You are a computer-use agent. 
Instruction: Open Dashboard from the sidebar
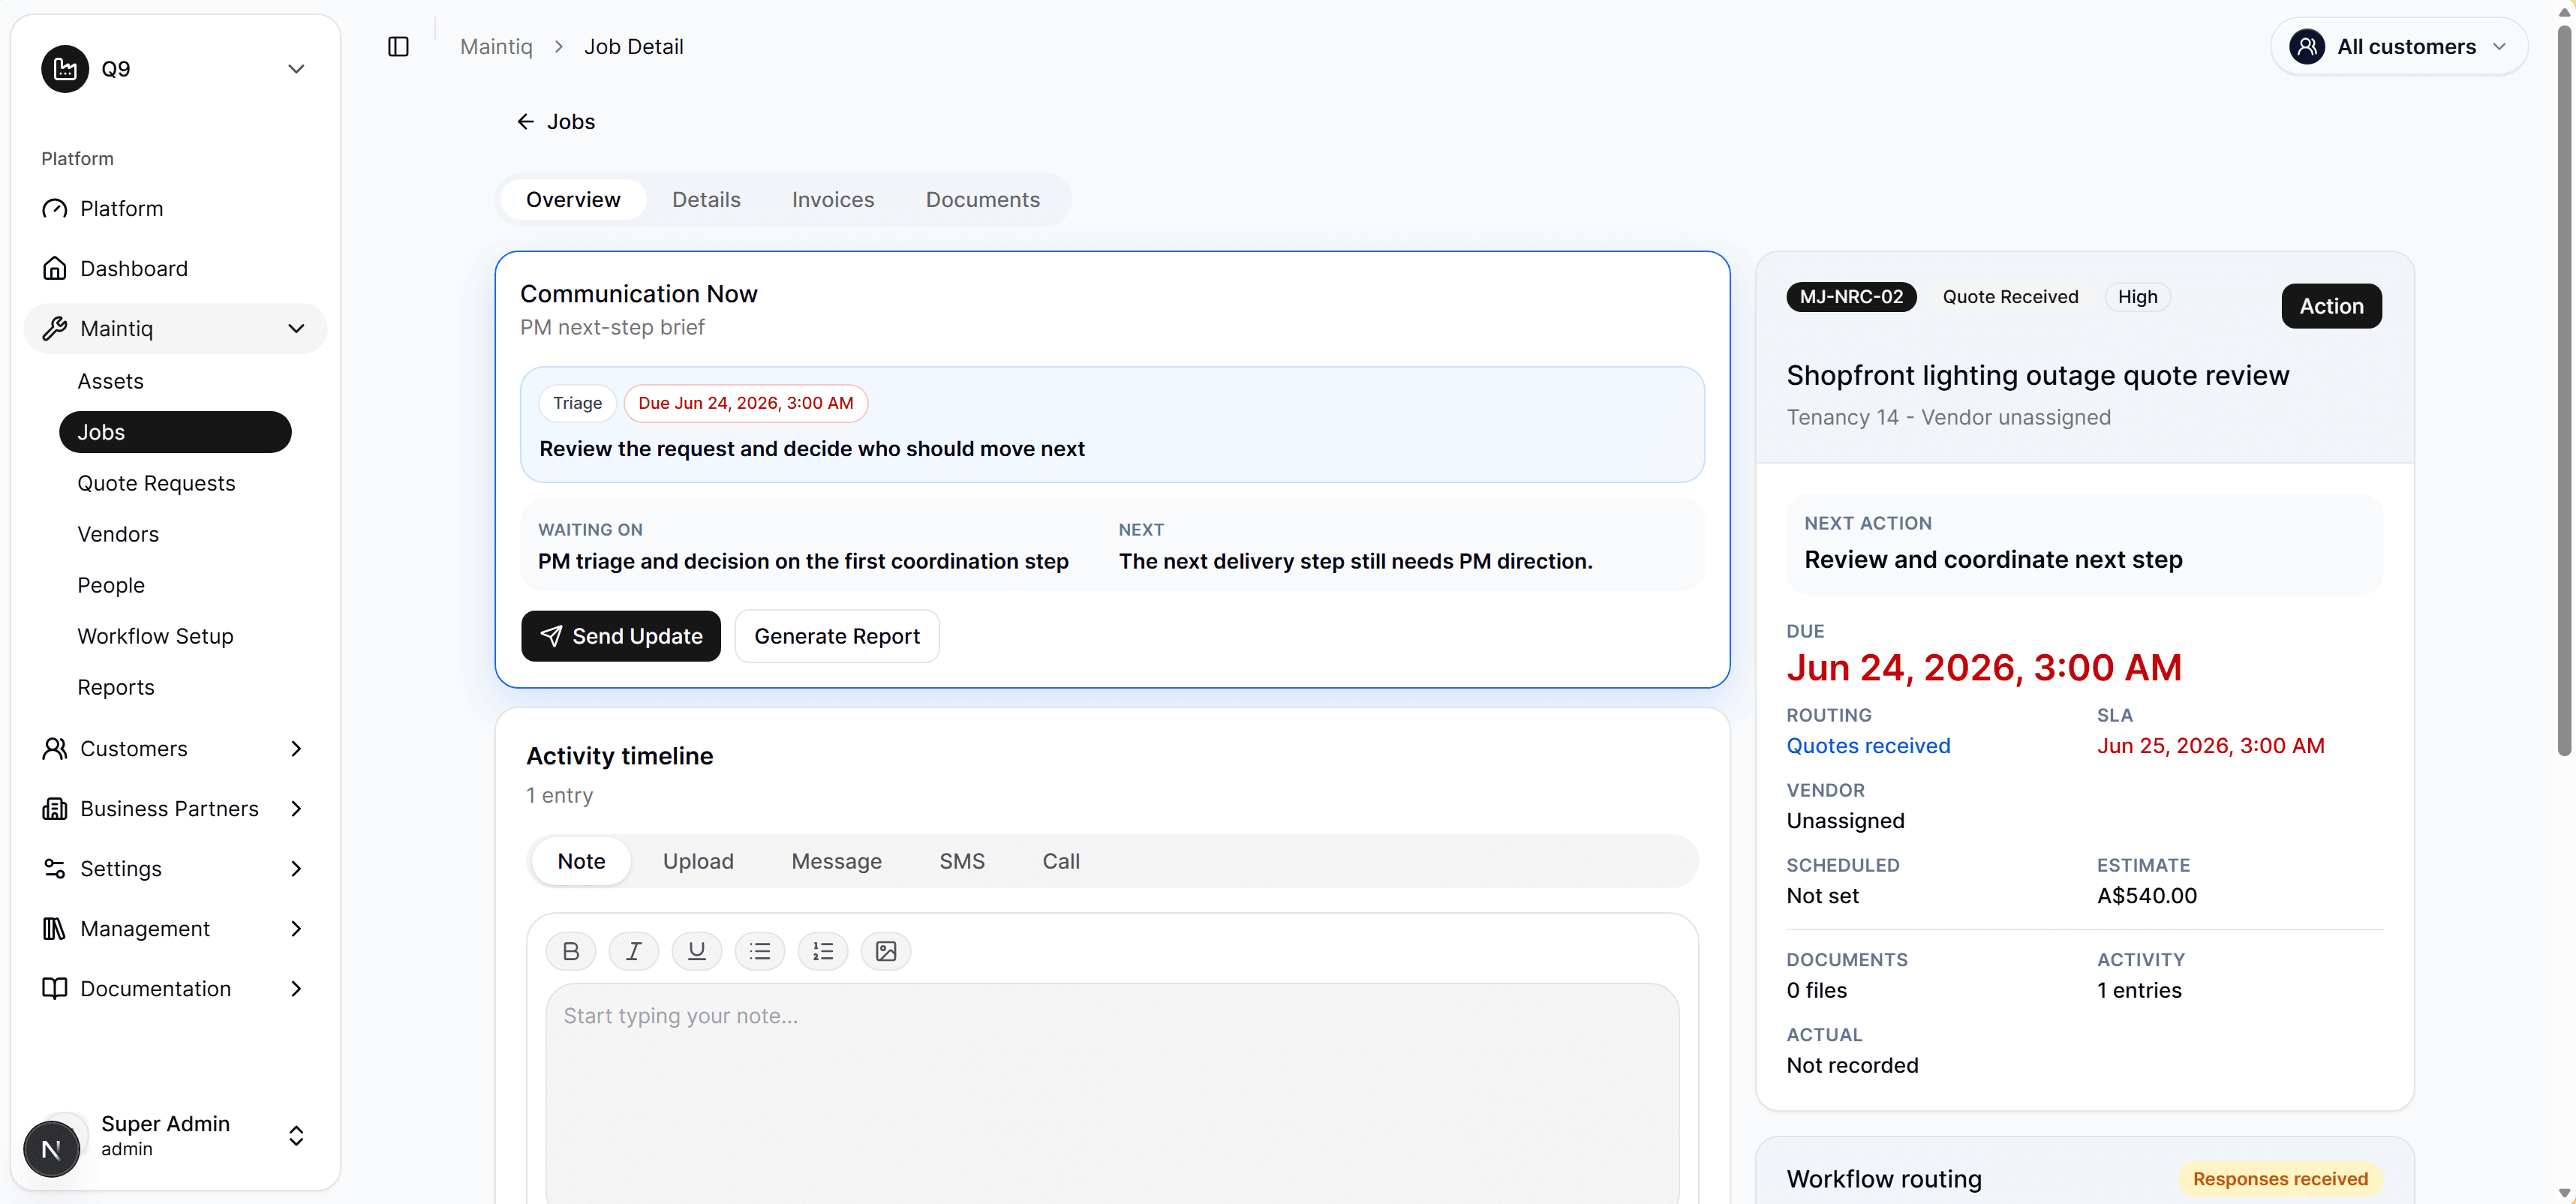pos(175,269)
